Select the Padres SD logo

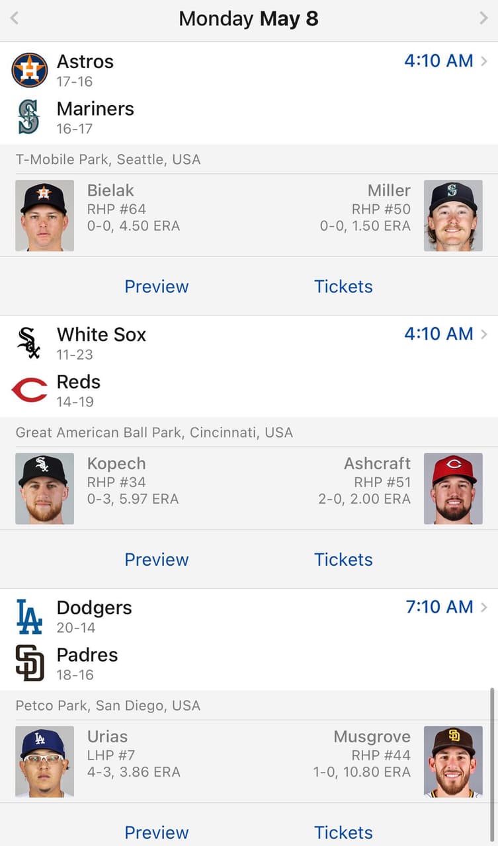pos(30,664)
